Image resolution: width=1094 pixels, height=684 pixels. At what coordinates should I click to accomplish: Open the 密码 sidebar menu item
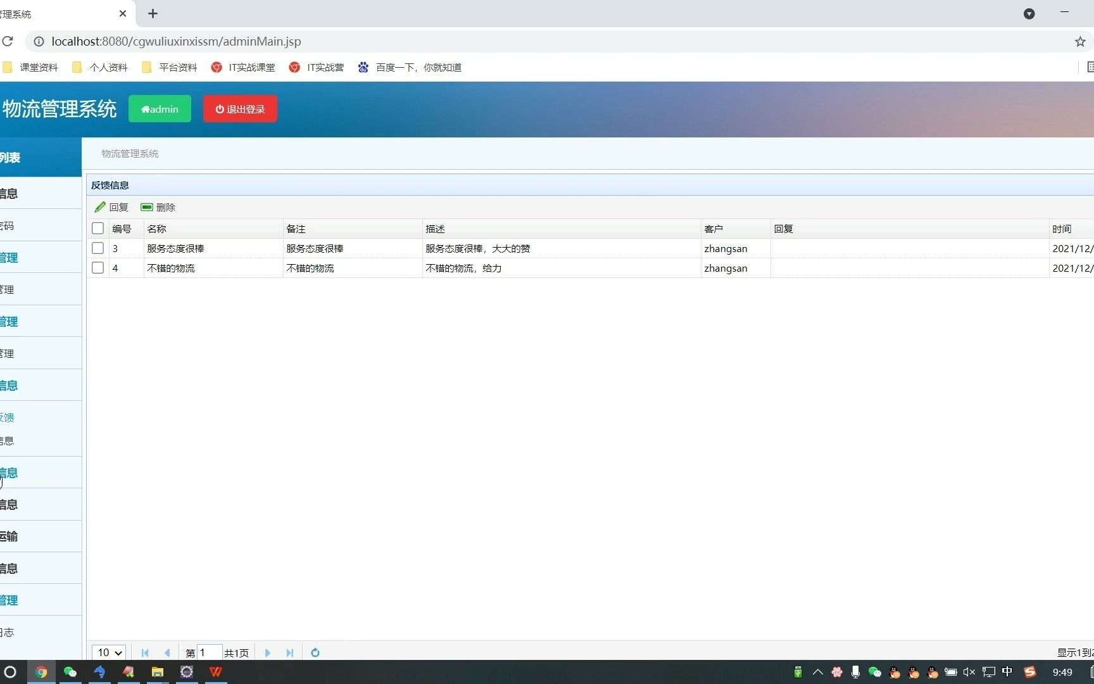[7, 225]
